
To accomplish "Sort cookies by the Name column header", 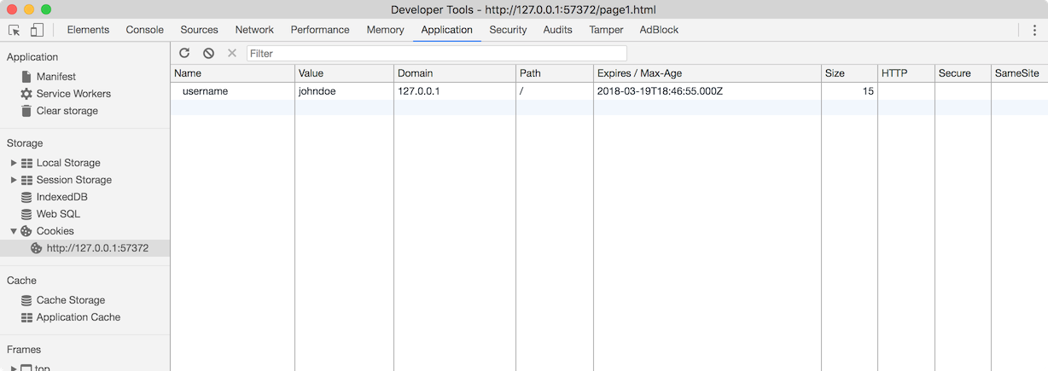I will pos(232,73).
